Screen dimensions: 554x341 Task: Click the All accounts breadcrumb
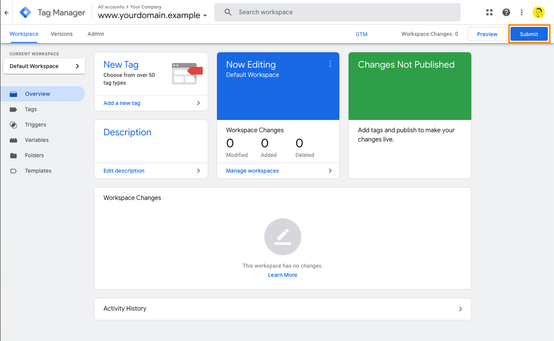111,7
